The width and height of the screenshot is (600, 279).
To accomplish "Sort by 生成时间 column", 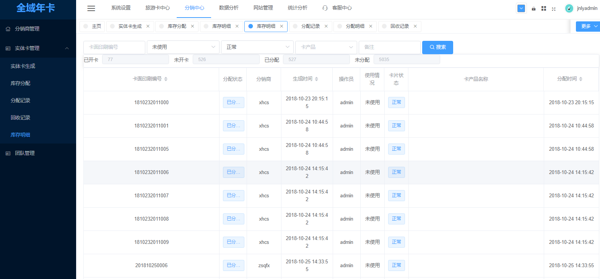I will [x=316, y=79].
